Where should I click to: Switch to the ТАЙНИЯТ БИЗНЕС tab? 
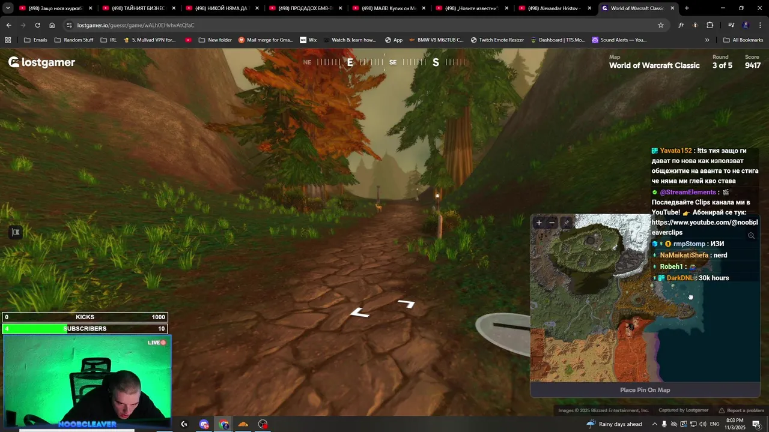(139, 8)
